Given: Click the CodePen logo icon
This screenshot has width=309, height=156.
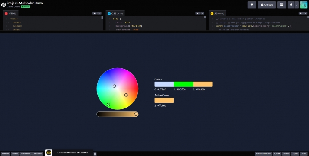Looking at the screenshot, I should tap(3, 5).
